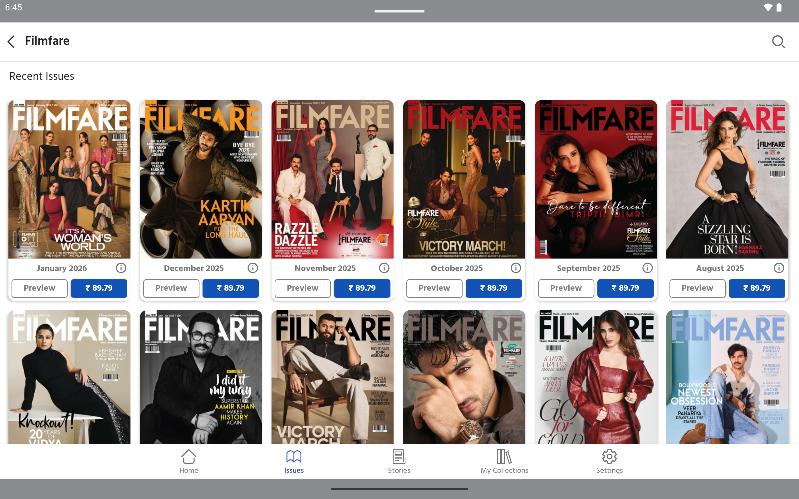Show info for January 2026 issue
The height and width of the screenshot is (499, 799).
(121, 268)
